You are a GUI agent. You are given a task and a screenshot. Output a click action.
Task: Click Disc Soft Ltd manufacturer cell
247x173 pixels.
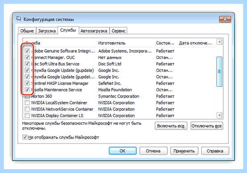110,64
